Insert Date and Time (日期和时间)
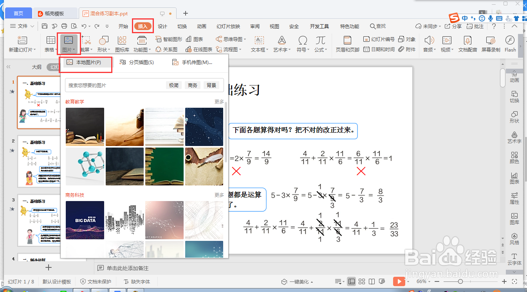Viewport: 527px width, 292px height. pyautogui.click(x=379, y=49)
